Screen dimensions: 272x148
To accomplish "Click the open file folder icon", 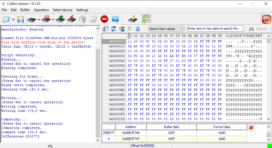I will [6, 19].
